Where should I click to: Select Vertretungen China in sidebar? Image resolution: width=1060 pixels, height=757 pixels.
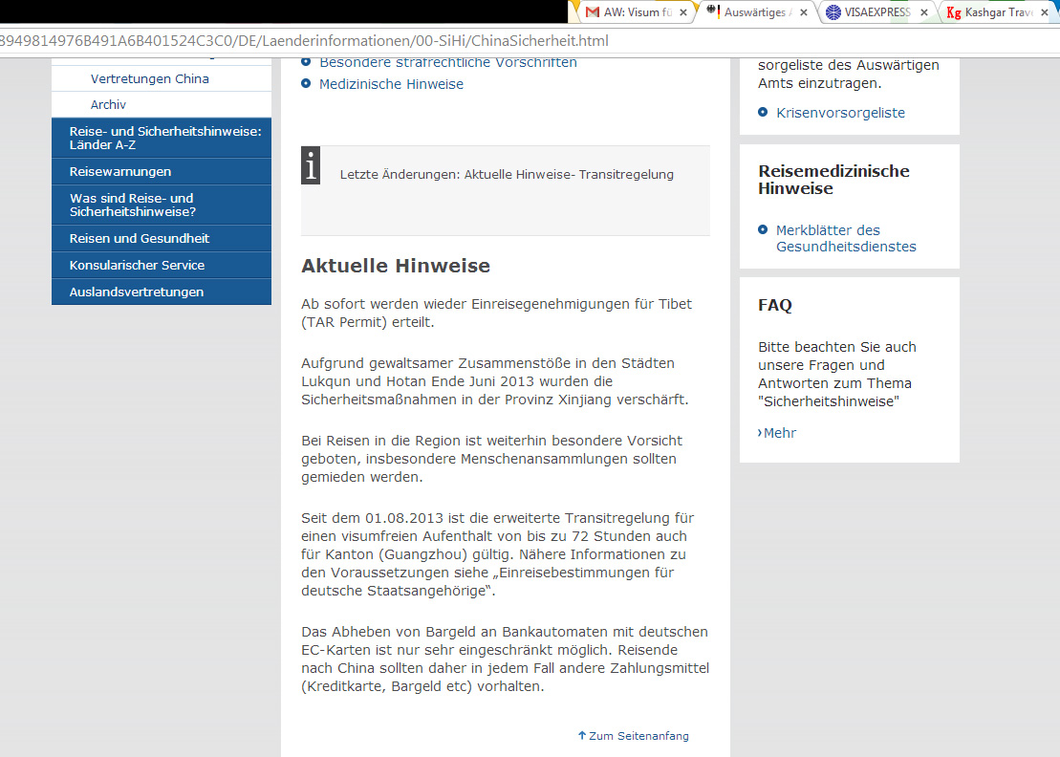(x=149, y=78)
